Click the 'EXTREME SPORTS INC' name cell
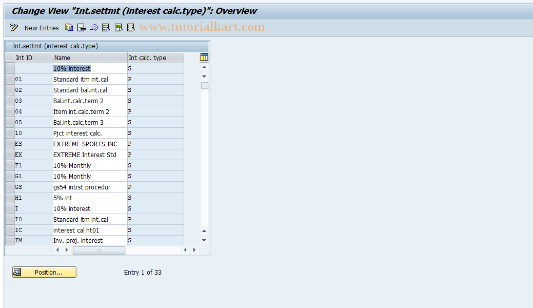 90,144
